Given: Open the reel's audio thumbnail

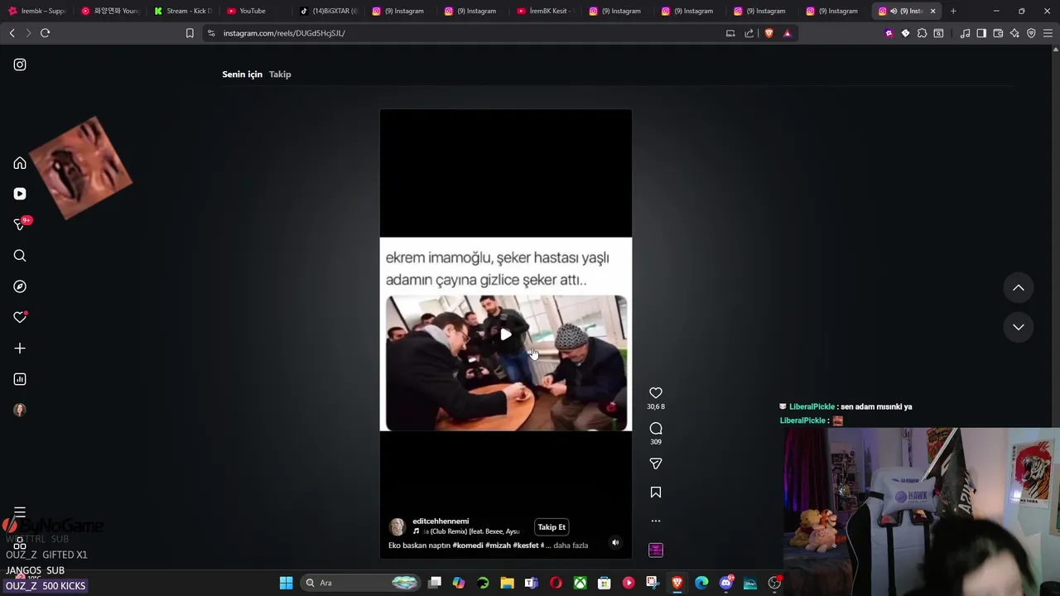Looking at the screenshot, I should pyautogui.click(x=656, y=550).
